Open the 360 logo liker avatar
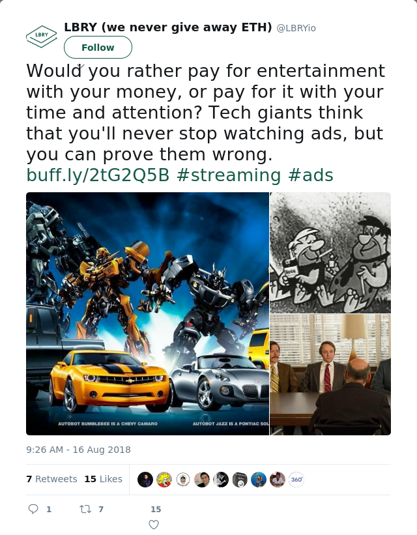 (x=296, y=480)
